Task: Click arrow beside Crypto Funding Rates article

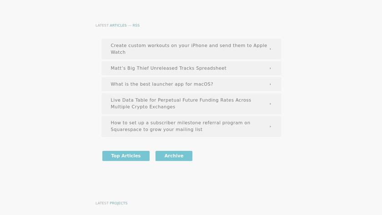Action: click(x=270, y=103)
